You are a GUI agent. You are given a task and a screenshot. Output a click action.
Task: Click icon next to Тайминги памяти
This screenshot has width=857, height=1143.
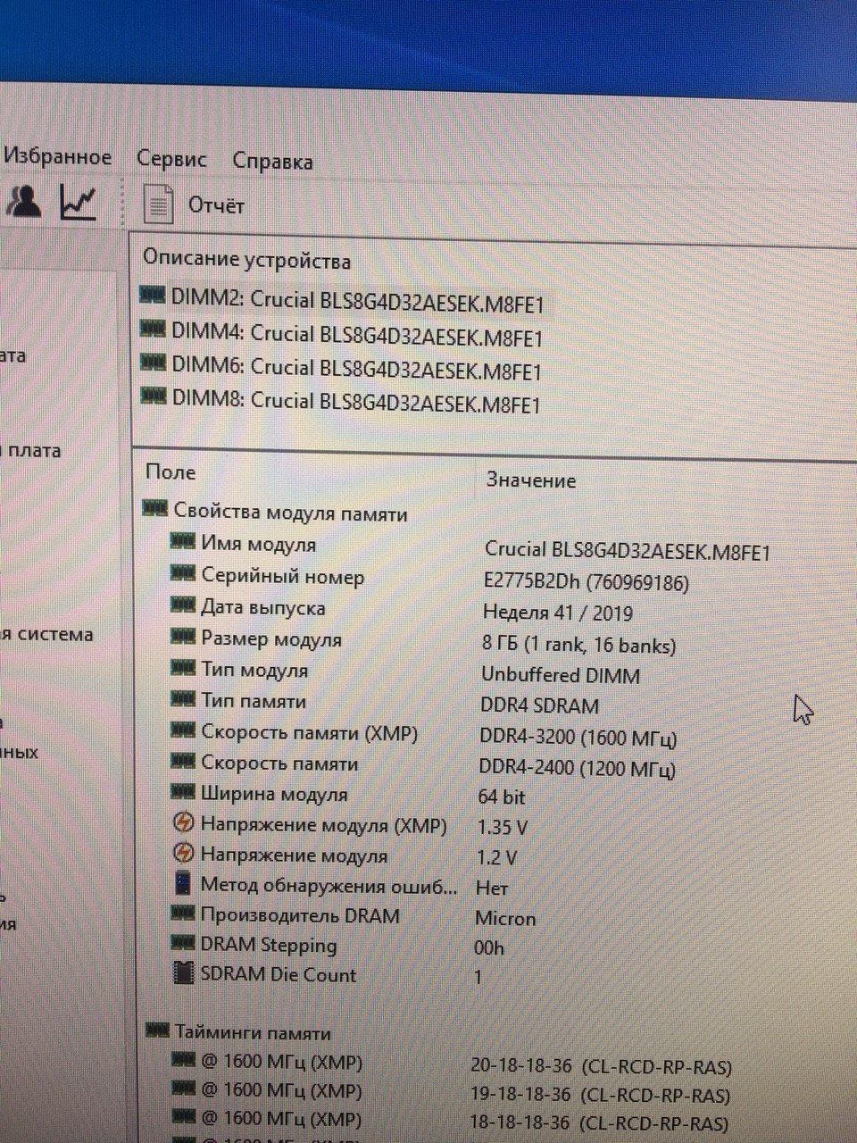pyautogui.click(x=157, y=1030)
